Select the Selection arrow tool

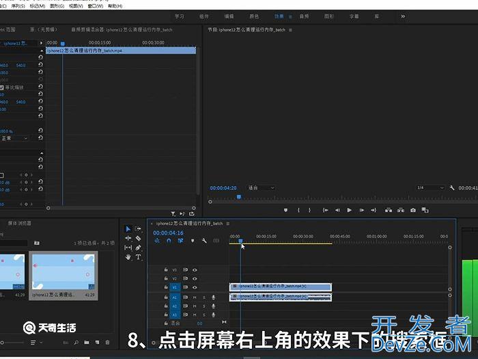[x=128, y=229]
